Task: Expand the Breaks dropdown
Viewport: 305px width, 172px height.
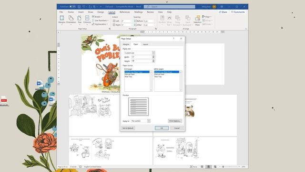Action: point(97,17)
